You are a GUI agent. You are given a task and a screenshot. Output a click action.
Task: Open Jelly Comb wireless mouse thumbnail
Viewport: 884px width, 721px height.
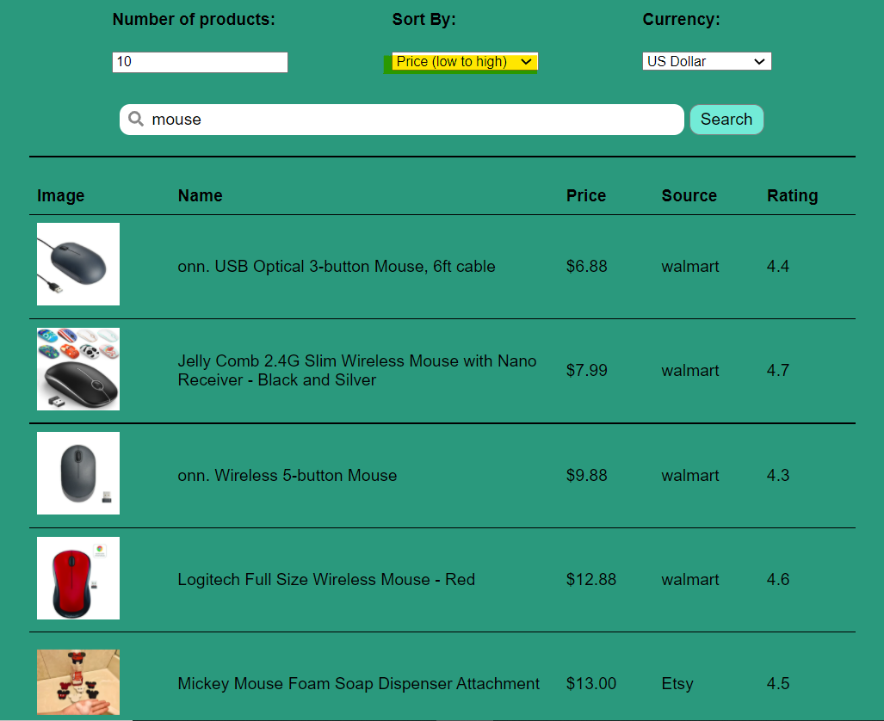coord(78,369)
